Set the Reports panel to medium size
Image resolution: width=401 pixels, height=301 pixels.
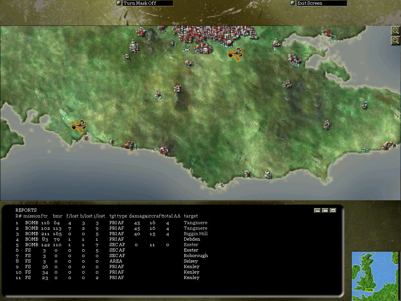325,210
